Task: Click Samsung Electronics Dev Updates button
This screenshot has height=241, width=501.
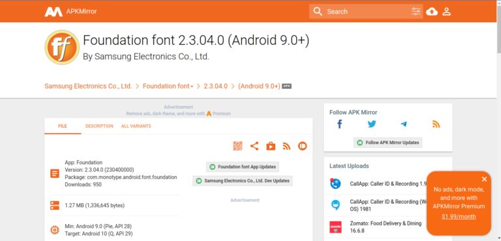Action: click(243, 180)
